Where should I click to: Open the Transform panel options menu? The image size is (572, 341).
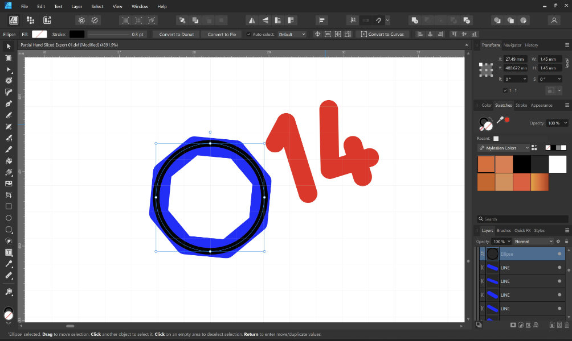point(567,45)
